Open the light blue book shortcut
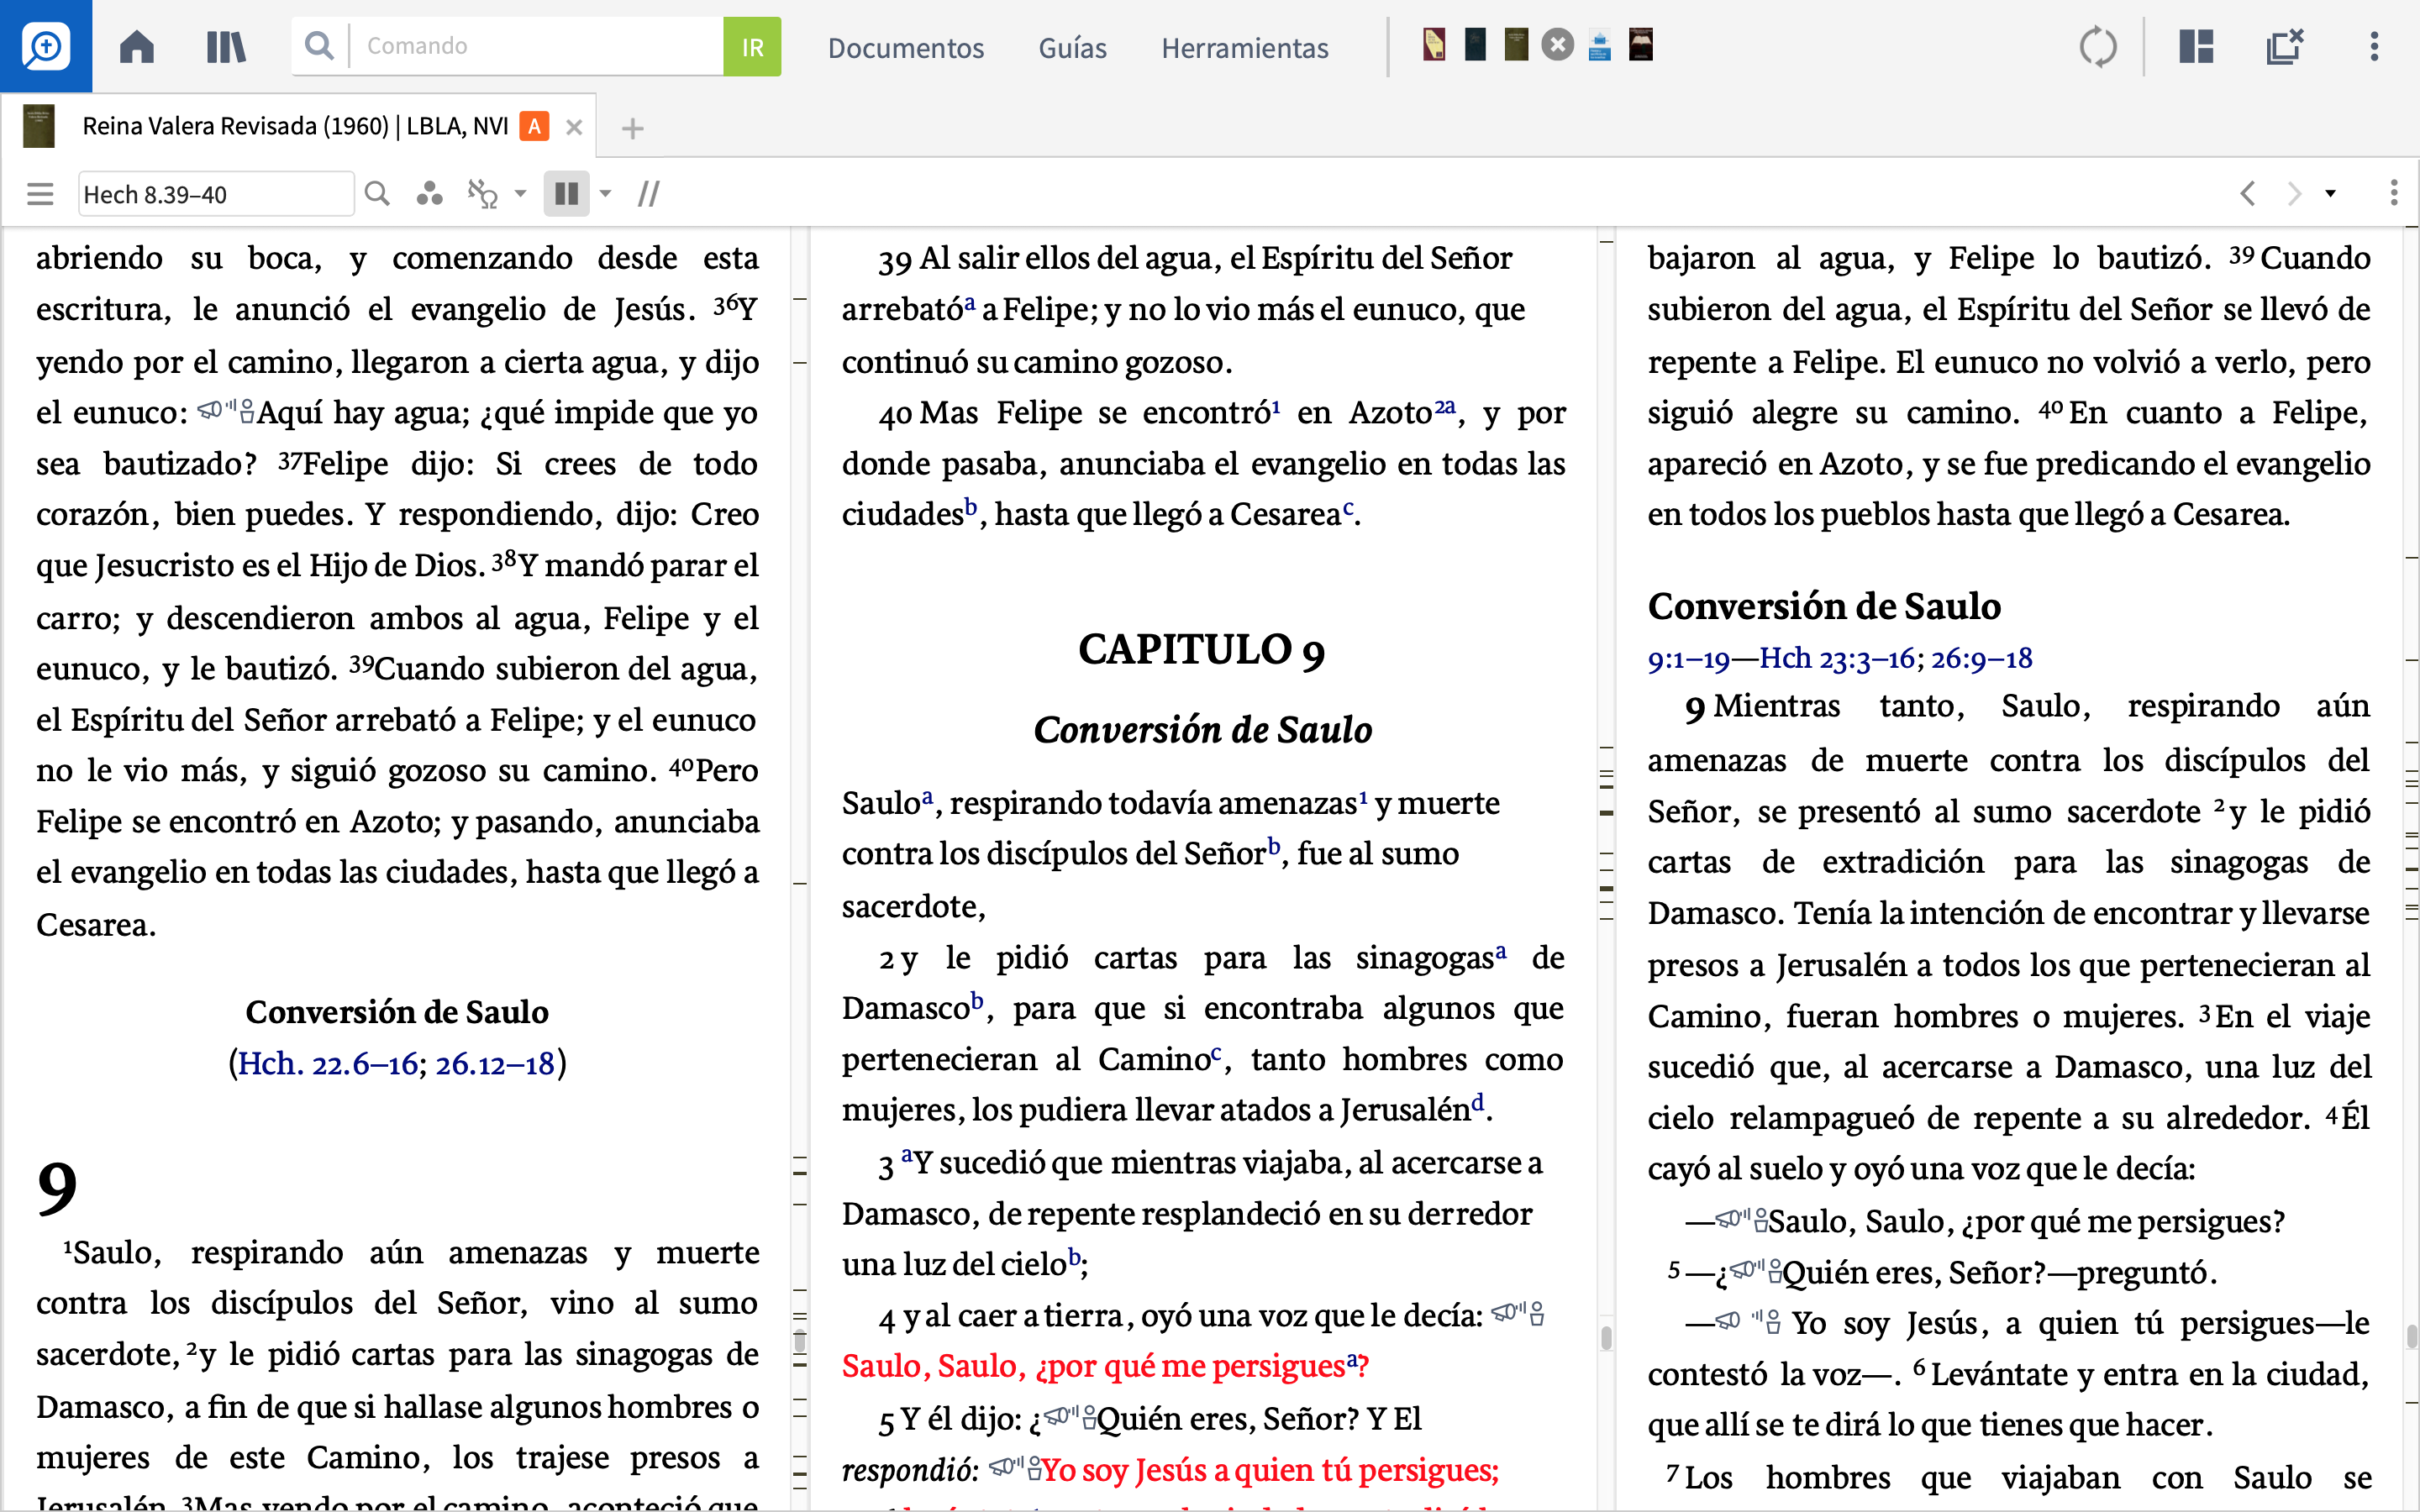The height and width of the screenshot is (1512, 2420). pos(1599,46)
